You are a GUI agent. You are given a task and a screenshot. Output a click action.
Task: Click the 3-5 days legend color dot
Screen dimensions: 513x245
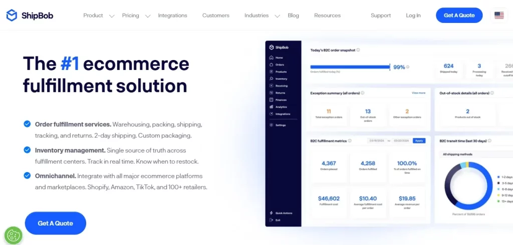(x=498, y=183)
